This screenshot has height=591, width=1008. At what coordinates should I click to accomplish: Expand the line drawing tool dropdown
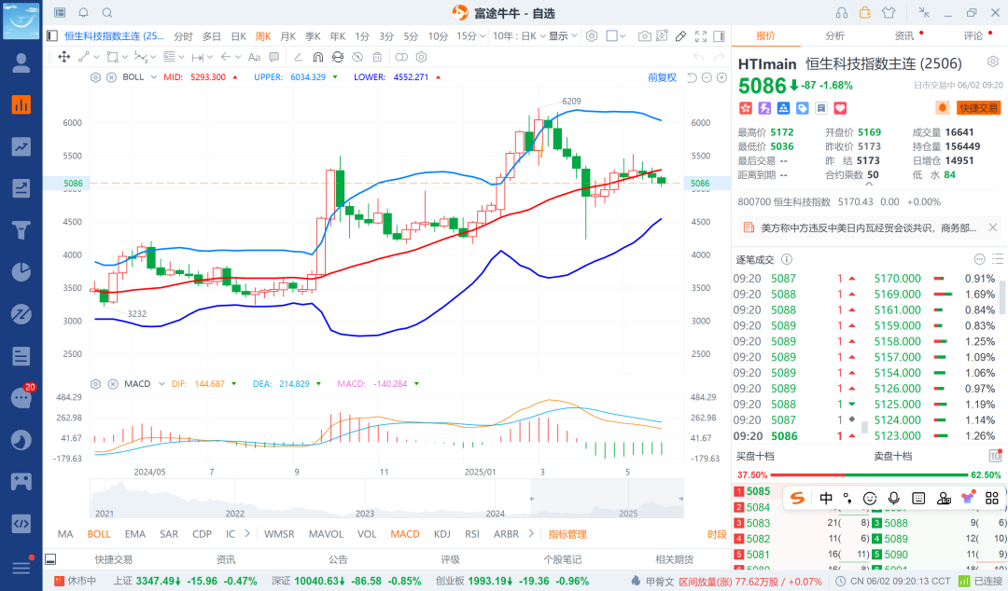click(x=96, y=57)
